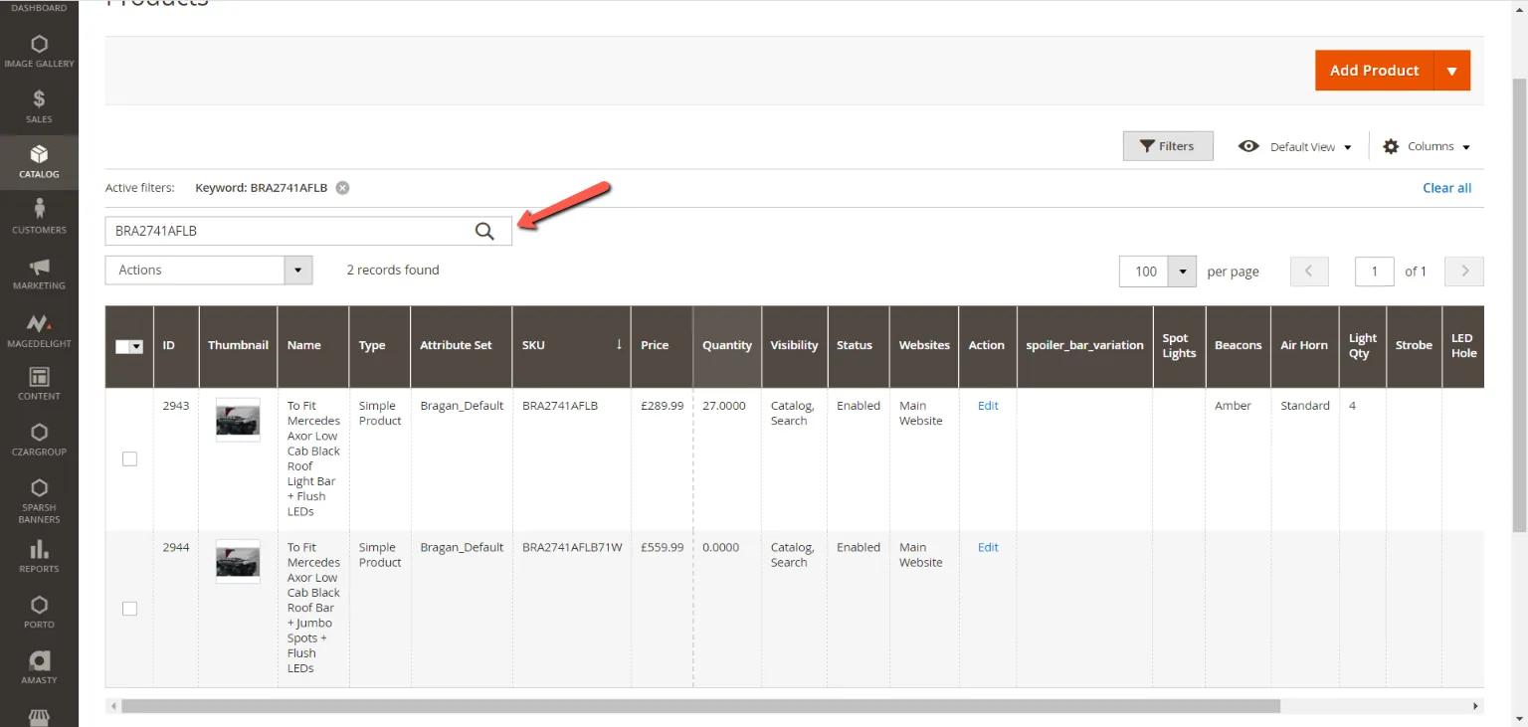Open the Sales menu icon
The width and height of the screenshot is (1528, 727).
click(39, 98)
